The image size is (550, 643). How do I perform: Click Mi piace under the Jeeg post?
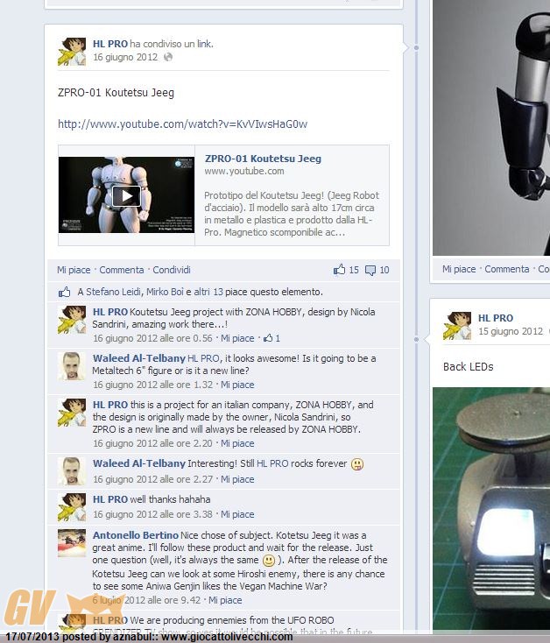click(74, 270)
